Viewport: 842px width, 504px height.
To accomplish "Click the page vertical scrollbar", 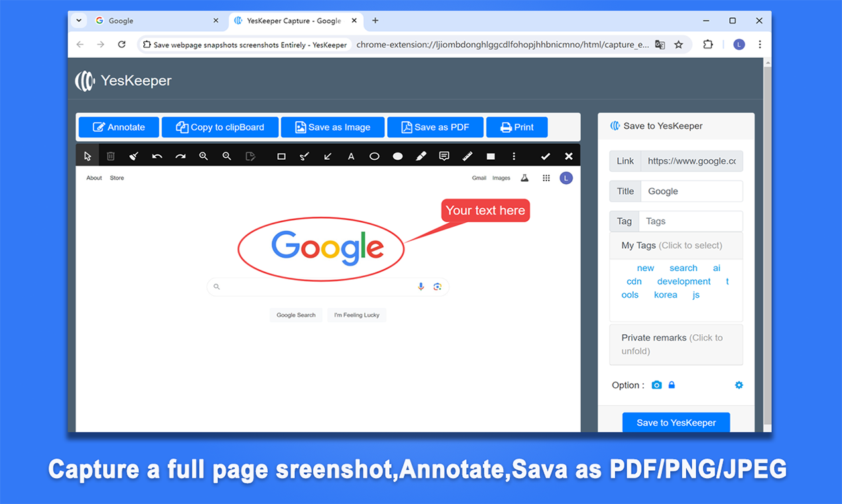I will [x=767, y=244].
